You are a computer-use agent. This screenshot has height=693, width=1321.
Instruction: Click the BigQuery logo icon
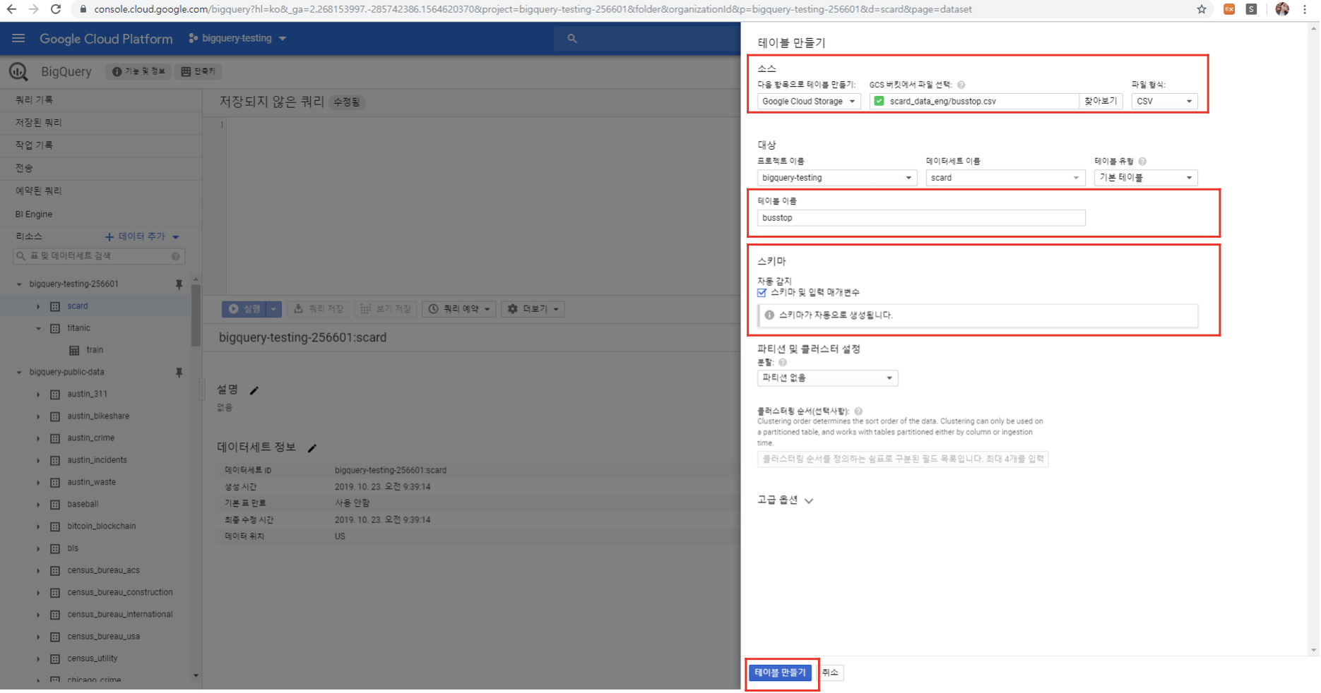(x=18, y=71)
